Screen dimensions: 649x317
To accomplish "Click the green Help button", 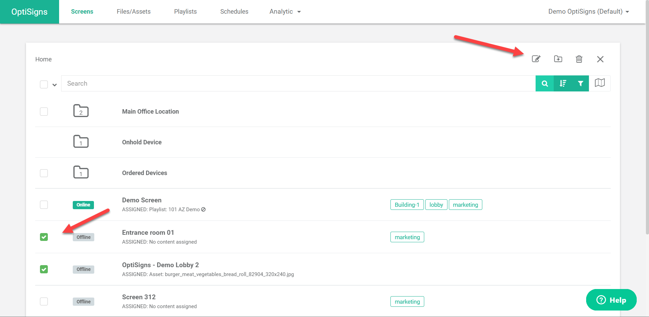I will click(611, 300).
